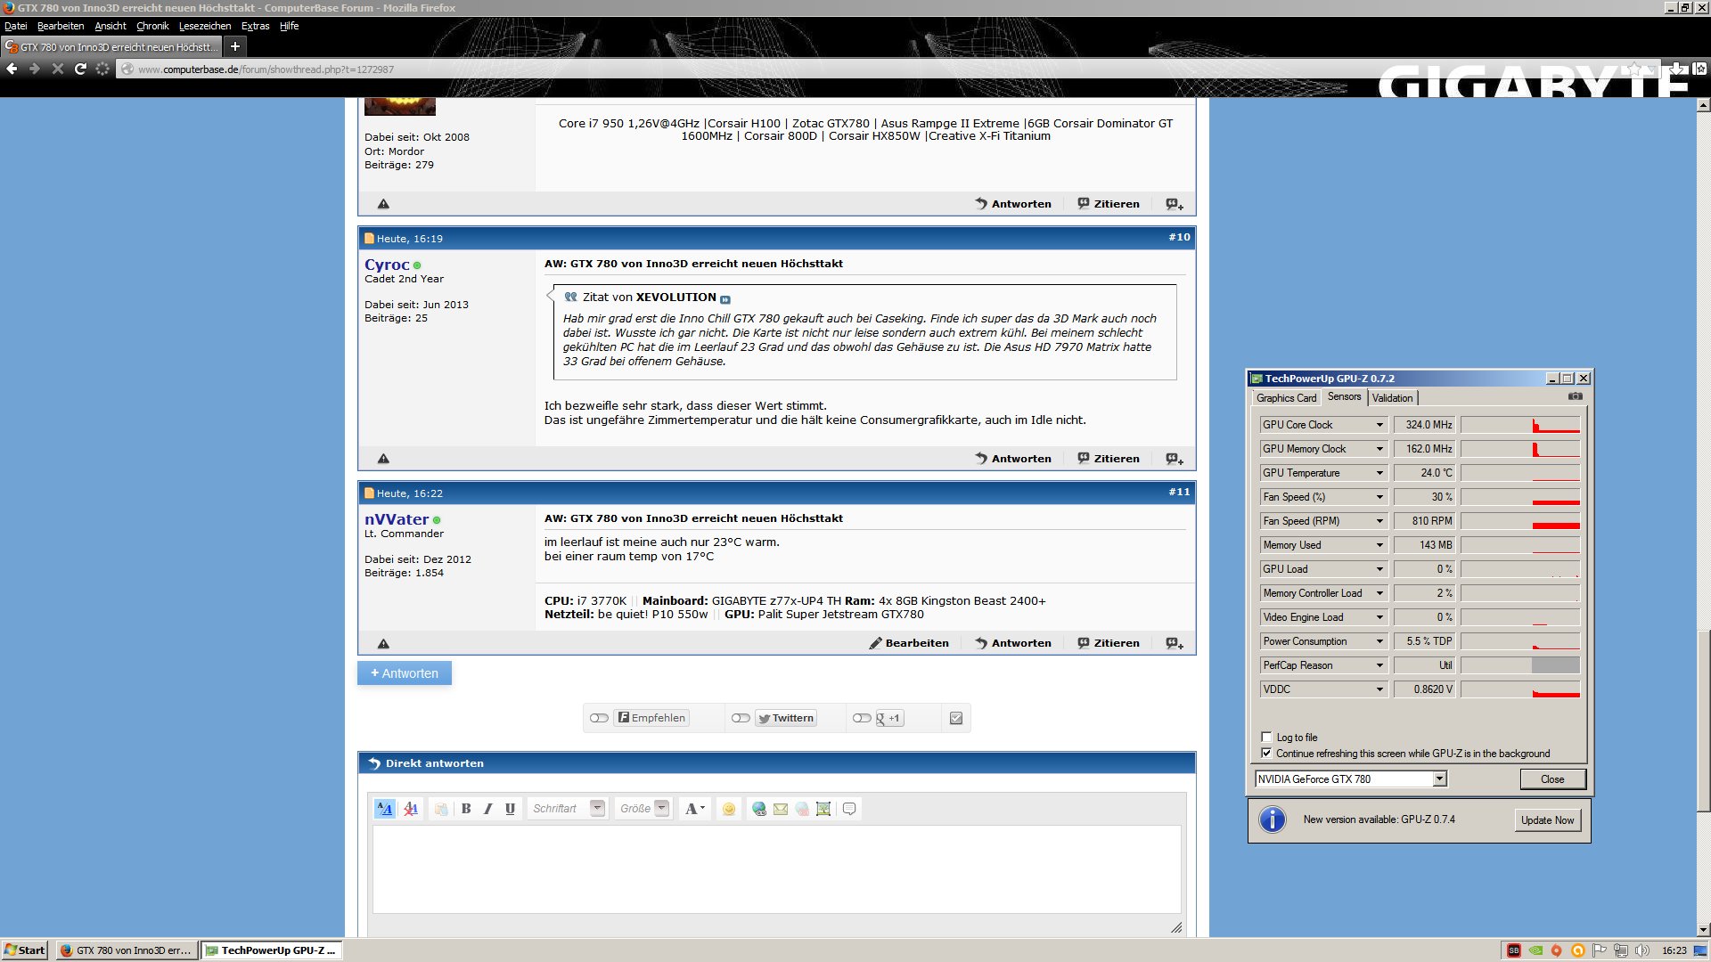1711x962 pixels.
Task: Remove text formatting in reply editor
Action: (411, 809)
